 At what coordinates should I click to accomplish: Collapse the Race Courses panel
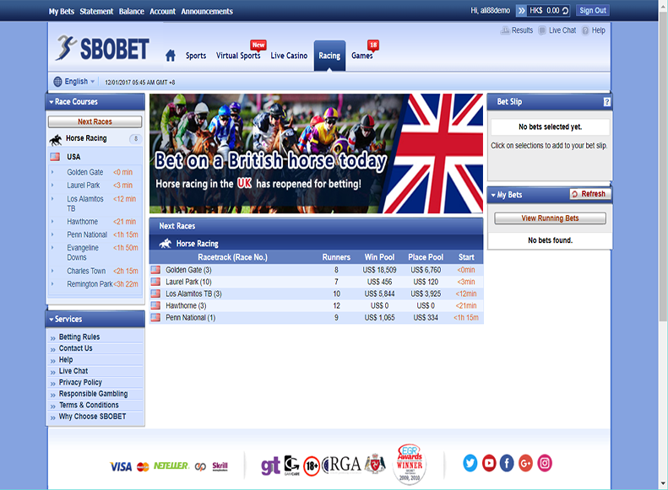click(x=52, y=102)
